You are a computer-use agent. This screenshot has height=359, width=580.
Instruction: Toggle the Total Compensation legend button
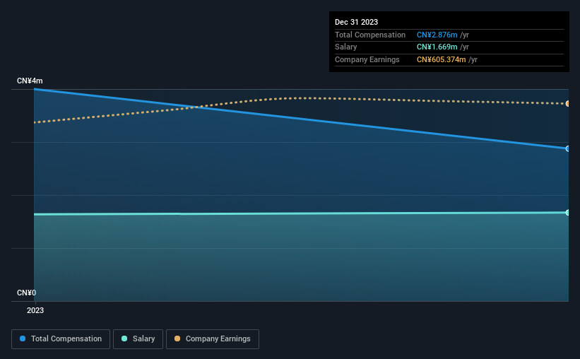point(61,339)
